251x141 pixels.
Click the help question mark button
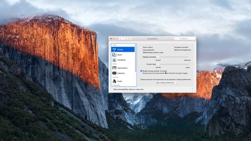(192, 89)
